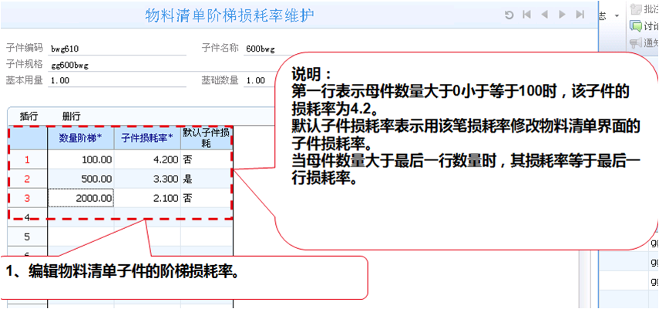Click 删行 to delete a row
659x309 pixels.
click(x=72, y=116)
